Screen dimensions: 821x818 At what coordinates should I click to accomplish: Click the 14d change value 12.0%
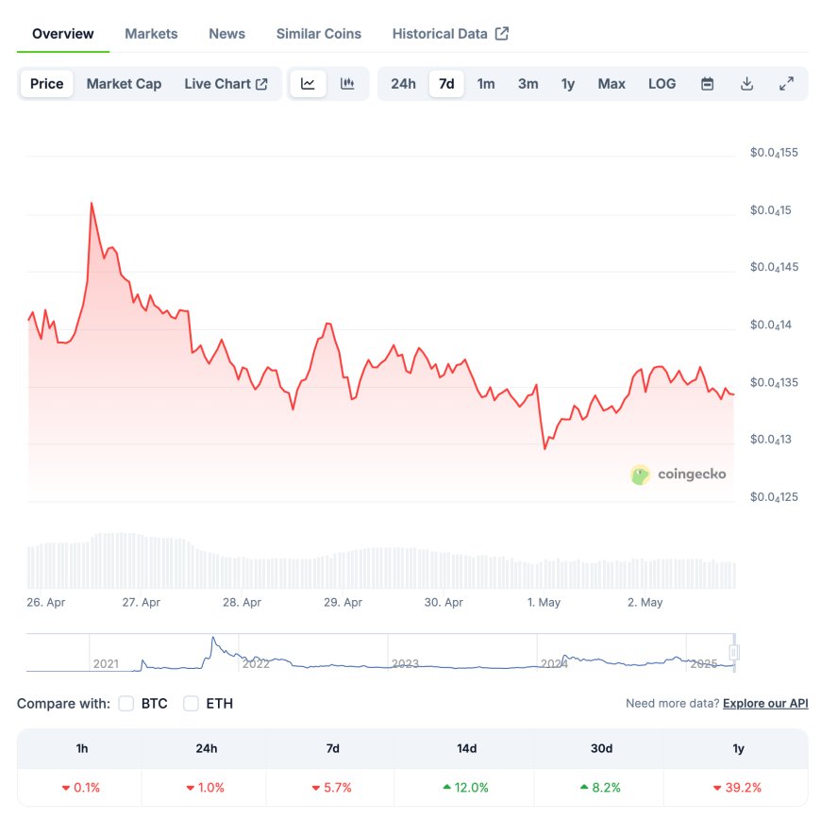(x=465, y=788)
